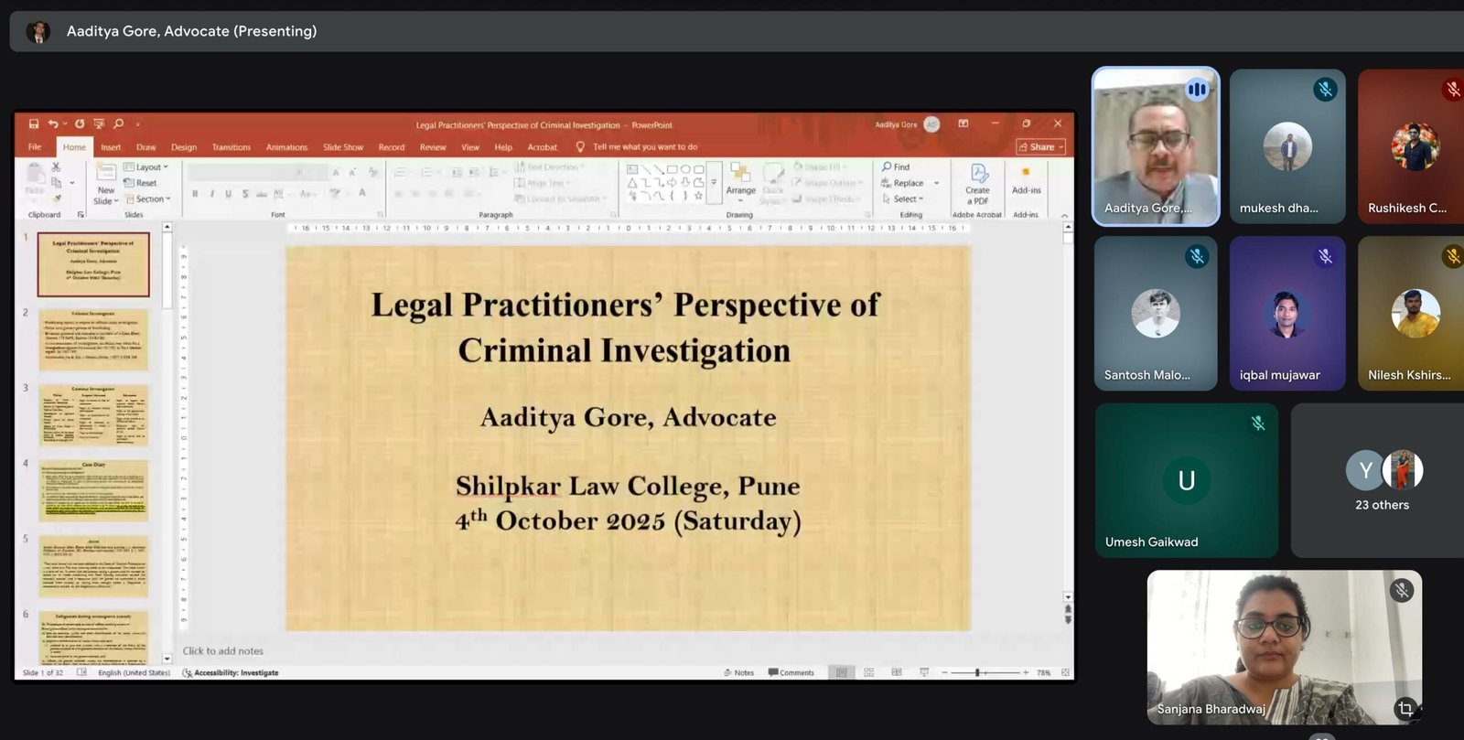Viewport: 1464px width, 740px height.
Task: Click the Share button
Action: click(x=1041, y=147)
